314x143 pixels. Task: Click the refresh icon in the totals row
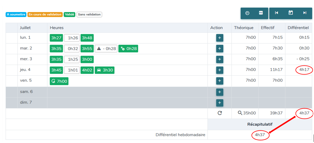(x=220, y=113)
